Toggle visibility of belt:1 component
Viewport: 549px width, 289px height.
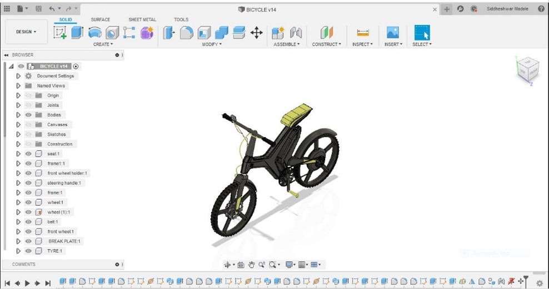pos(28,222)
